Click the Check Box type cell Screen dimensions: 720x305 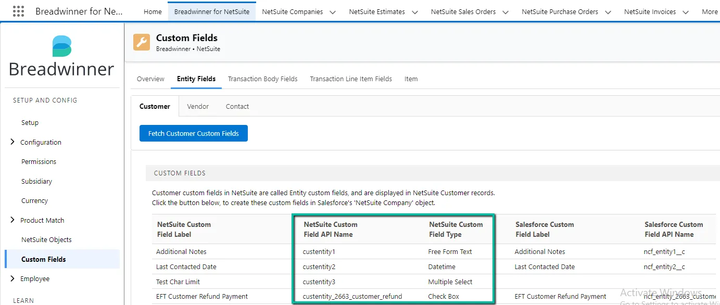point(444,297)
